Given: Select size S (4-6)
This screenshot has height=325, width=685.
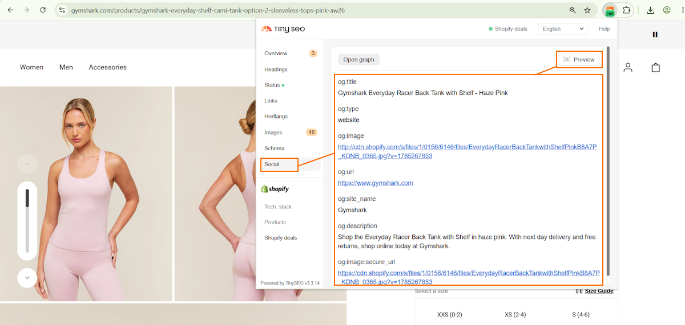Looking at the screenshot, I should coord(582,314).
